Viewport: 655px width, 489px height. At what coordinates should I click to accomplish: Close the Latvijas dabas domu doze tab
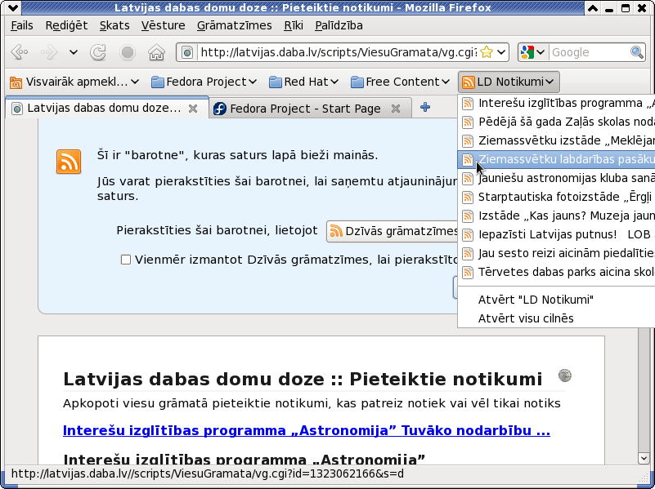(x=192, y=109)
